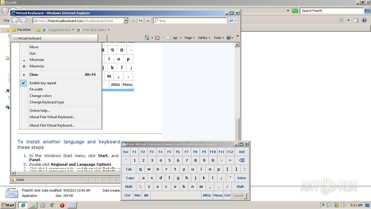Toggle the Caps key on virtual keyboard
This screenshot has height=209, width=371.
(x=130, y=178)
